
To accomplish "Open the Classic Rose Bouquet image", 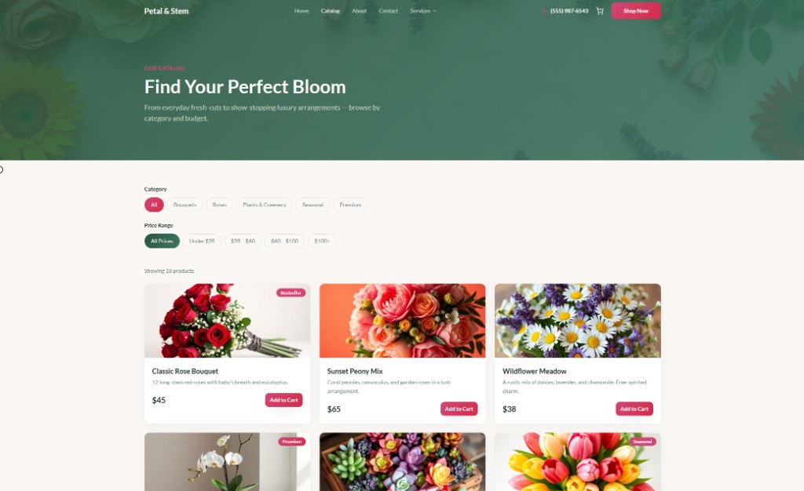I will (227, 321).
